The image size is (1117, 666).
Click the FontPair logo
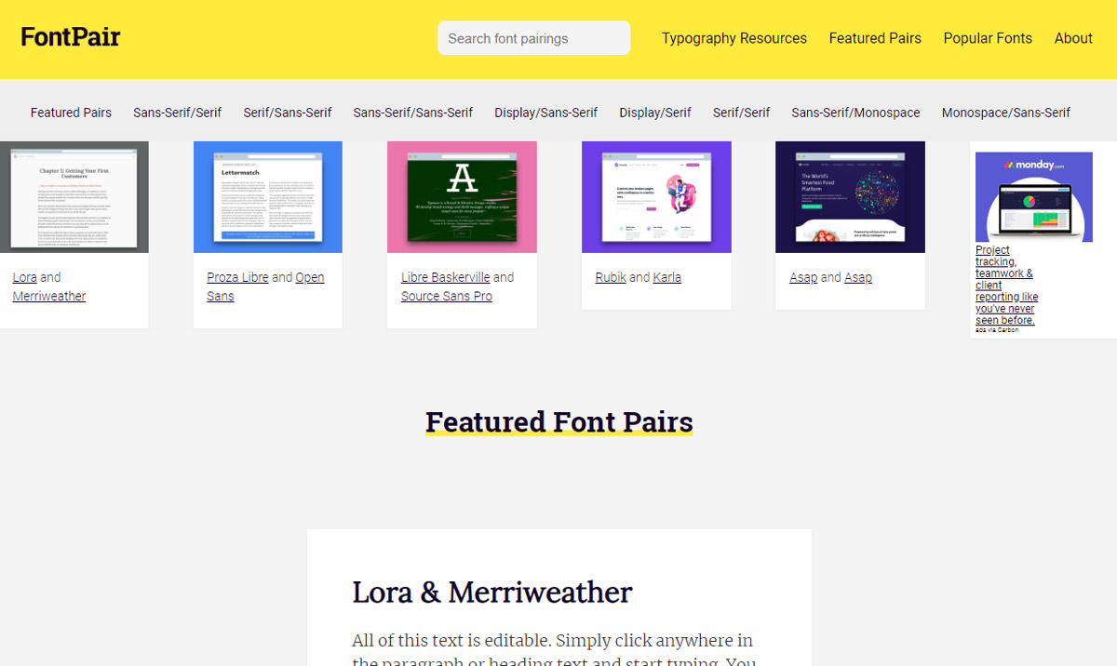70,36
